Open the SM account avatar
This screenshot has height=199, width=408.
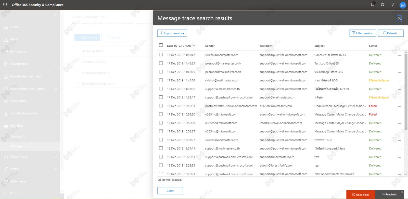pos(403,5)
